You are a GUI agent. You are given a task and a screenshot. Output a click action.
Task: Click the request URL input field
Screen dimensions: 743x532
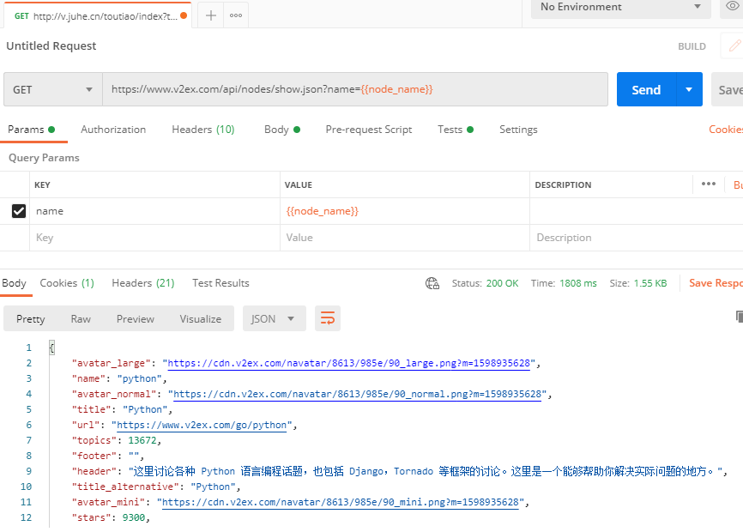click(355, 89)
